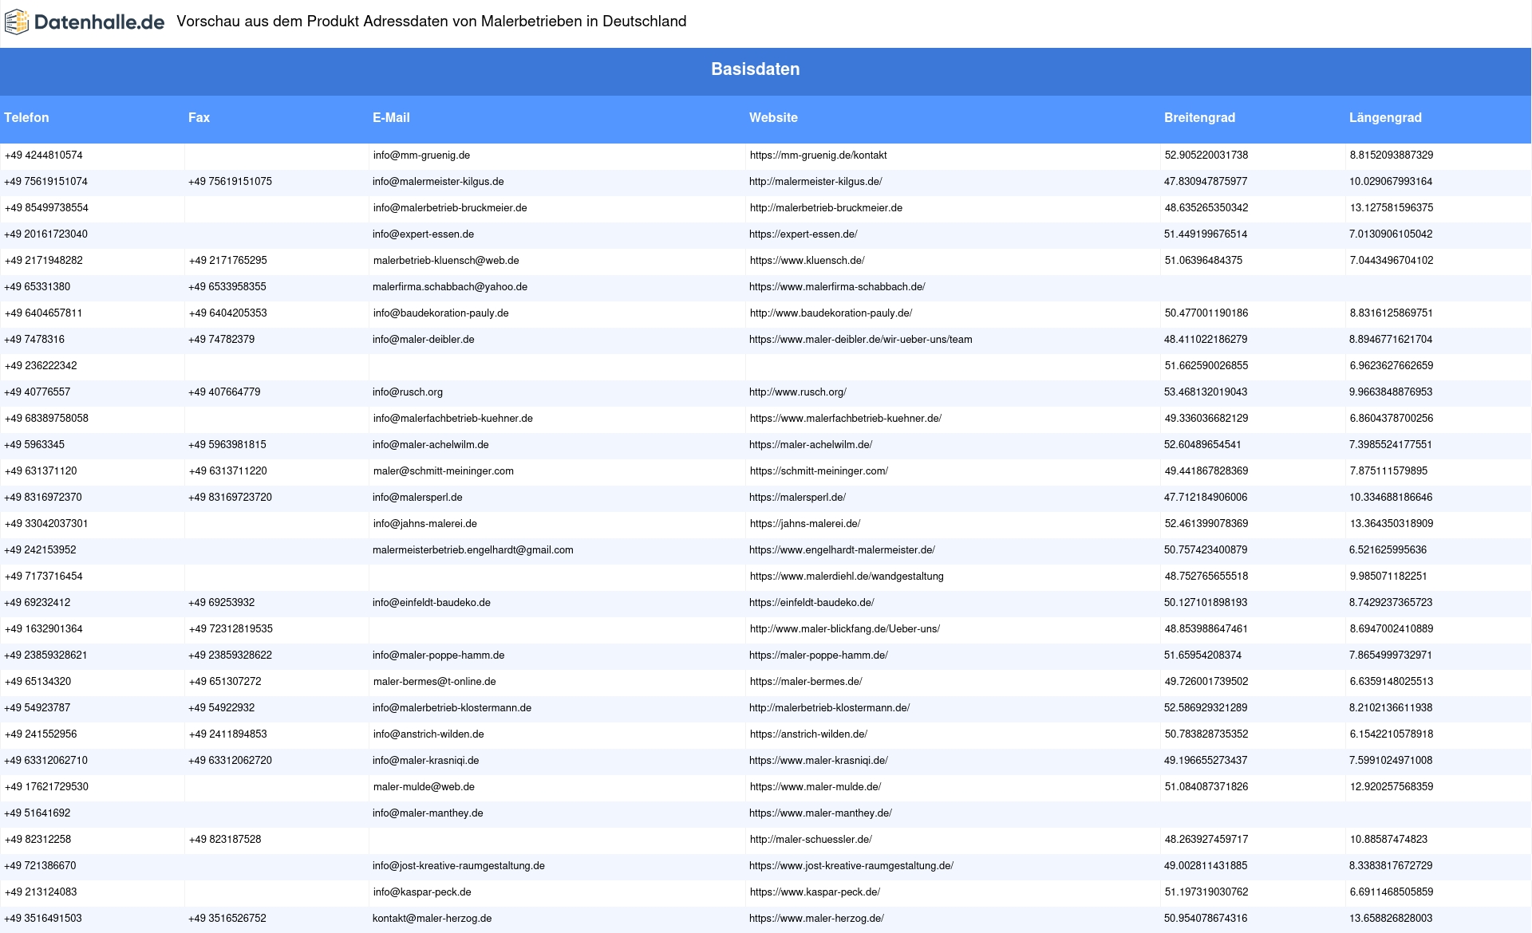
Task: Select website https://www.kaspar-peck.de/
Action: [815, 892]
